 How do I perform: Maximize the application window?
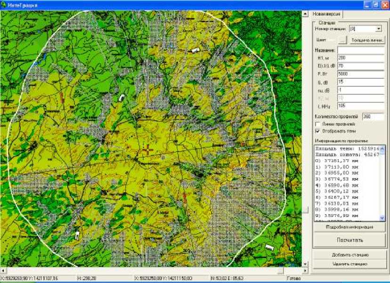coord(375,4)
